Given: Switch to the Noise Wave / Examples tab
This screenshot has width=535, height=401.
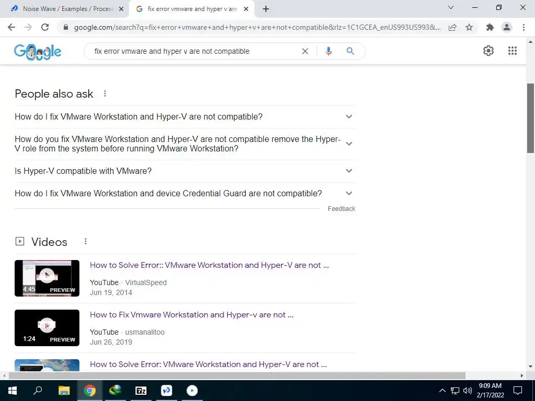Looking at the screenshot, I should pos(65,9).
